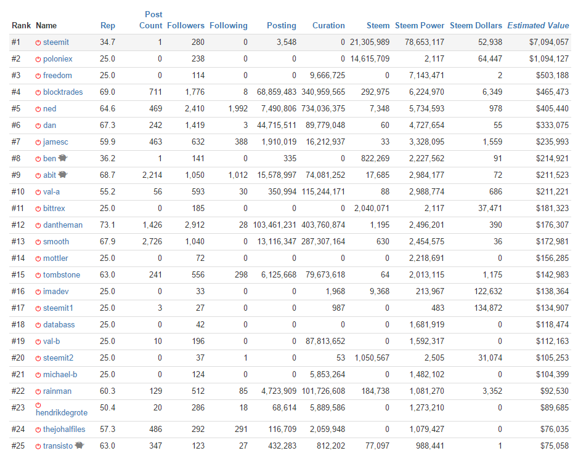Viewport: 578px width, 456px height.
Task: Select the power icon beside rainman
Action: tap(38, 391)
